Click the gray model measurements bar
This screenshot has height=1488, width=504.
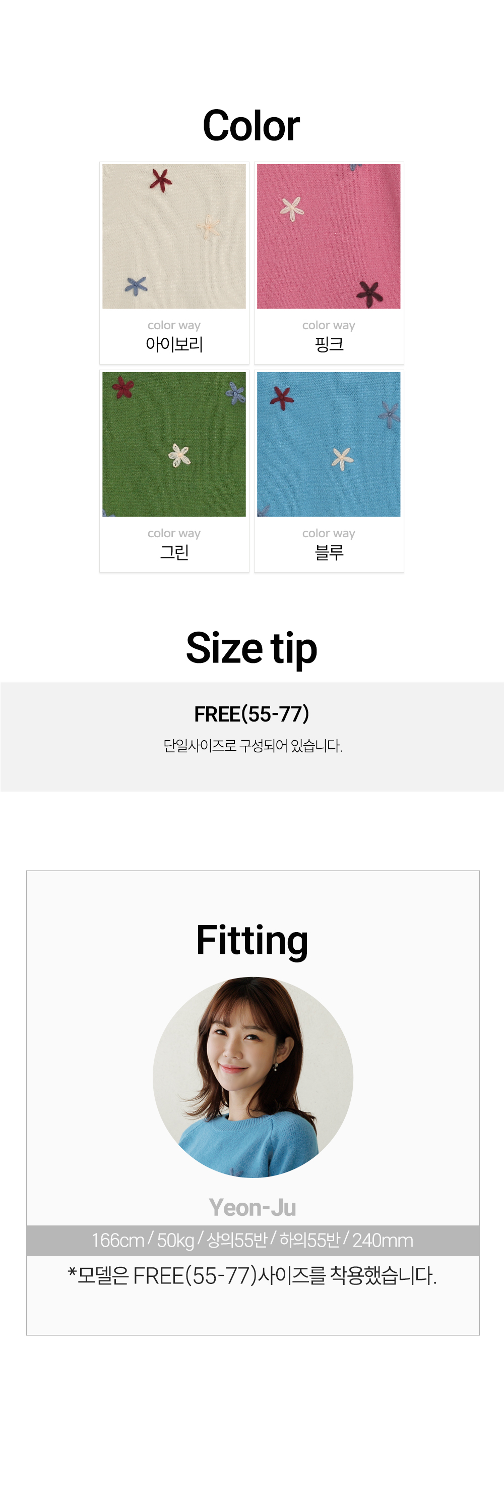point(253,1240)
